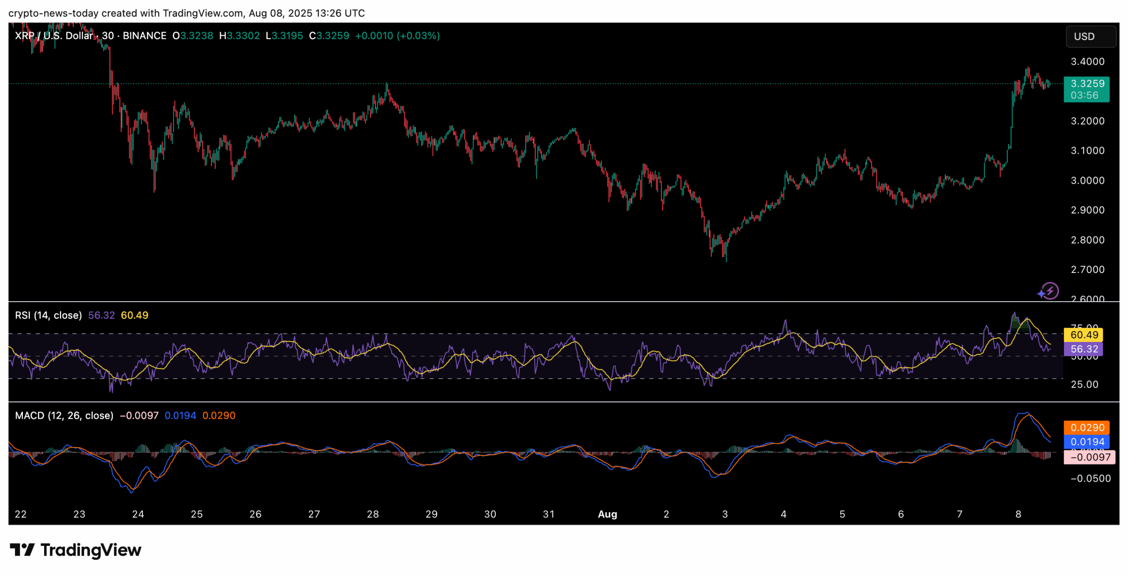Click the purple 56.32 RSI axis label
The width and height of the screenshot is (1128, 575).
[x=1083, y=349]
